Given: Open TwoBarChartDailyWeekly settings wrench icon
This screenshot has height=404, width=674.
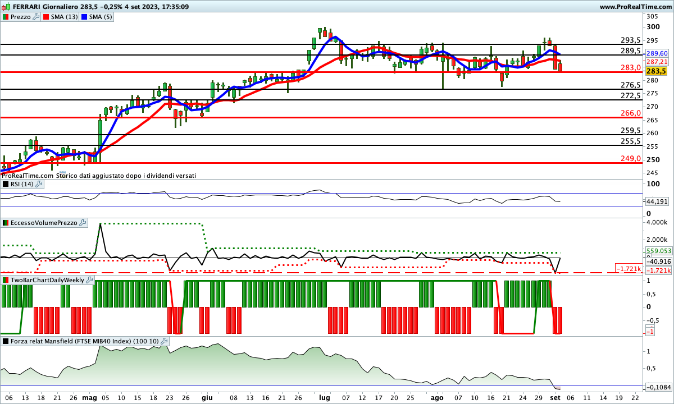Looking at the screenshot, I should (90, 279).
